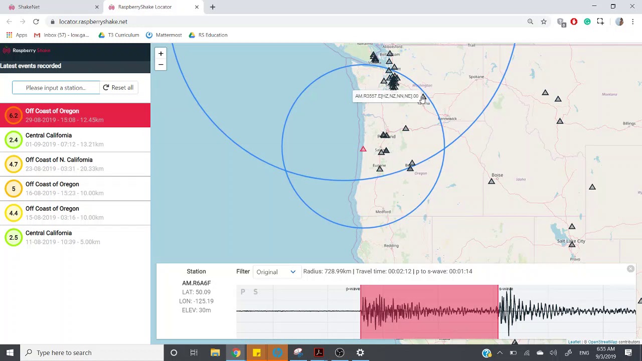
Task: Toggle the P wave marker button
Action: 243,292
